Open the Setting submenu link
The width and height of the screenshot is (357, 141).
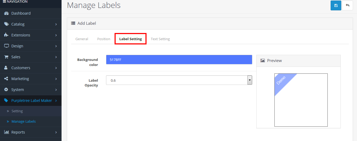[17, 111]
